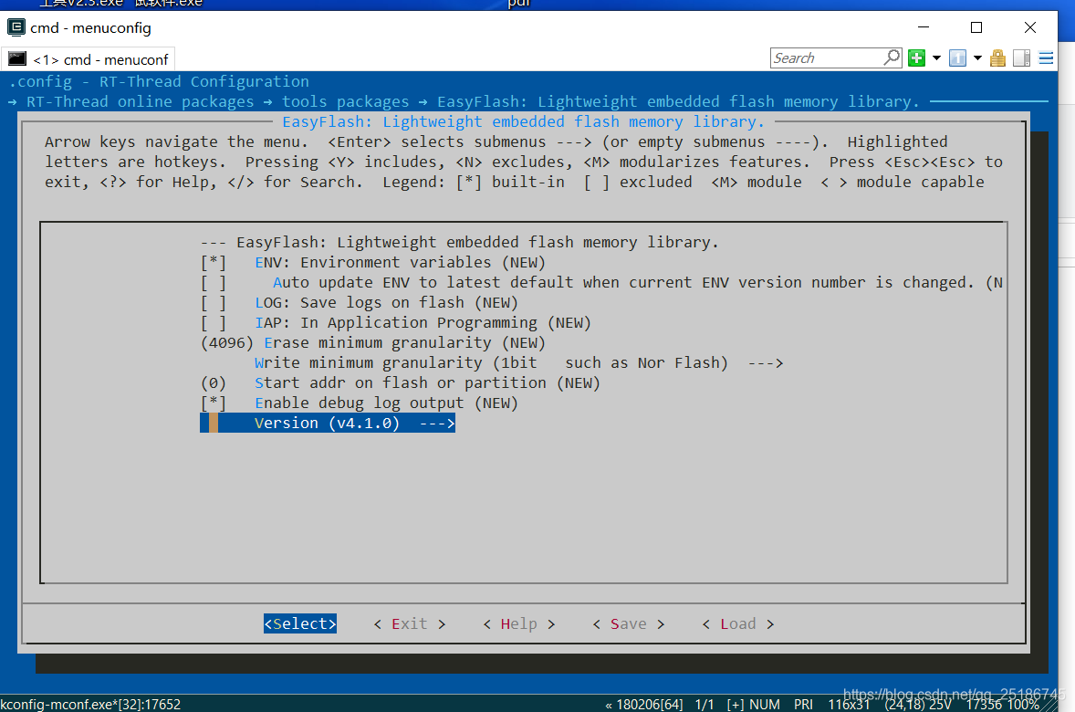1075x712 pixels.
Task: Click the search magnifier icon
Action: click(892, 58)
